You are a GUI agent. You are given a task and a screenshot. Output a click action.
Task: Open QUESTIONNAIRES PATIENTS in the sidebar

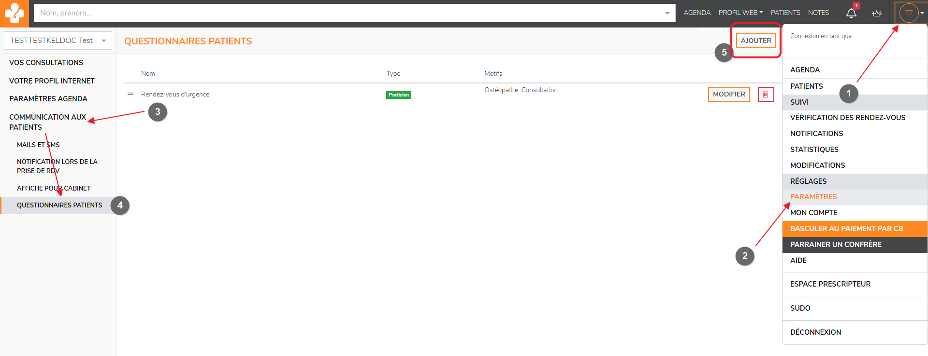[x=59, y=205]
